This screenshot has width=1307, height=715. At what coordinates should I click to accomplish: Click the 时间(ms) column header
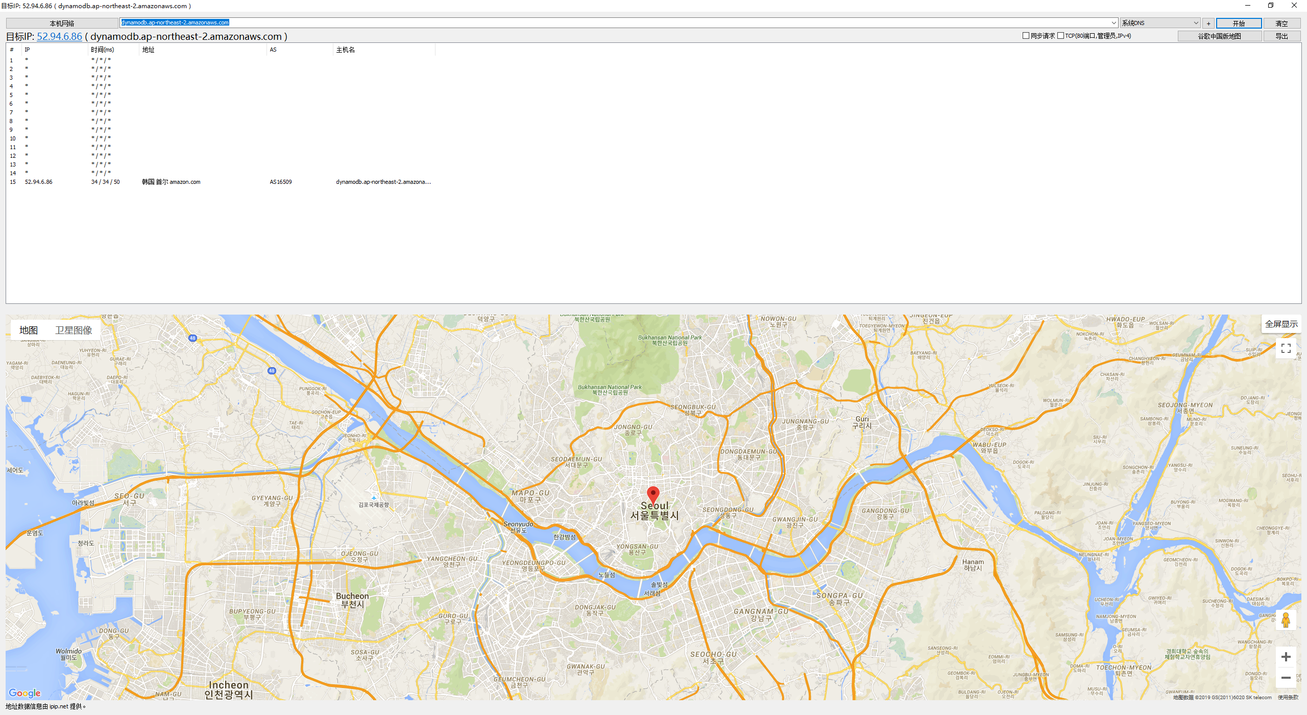pyautogui.click(x=103, y=50)
